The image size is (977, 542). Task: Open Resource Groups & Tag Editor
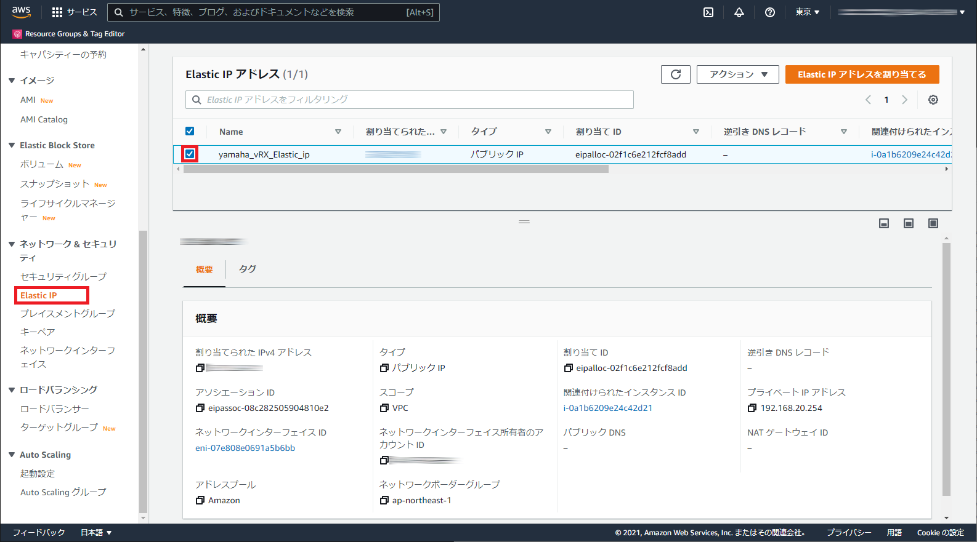click(69, 34)
